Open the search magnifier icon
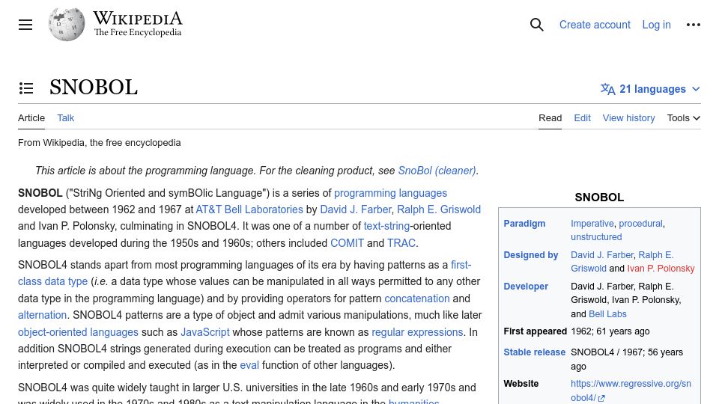This screenshot has width=719, height=404. 536,25
